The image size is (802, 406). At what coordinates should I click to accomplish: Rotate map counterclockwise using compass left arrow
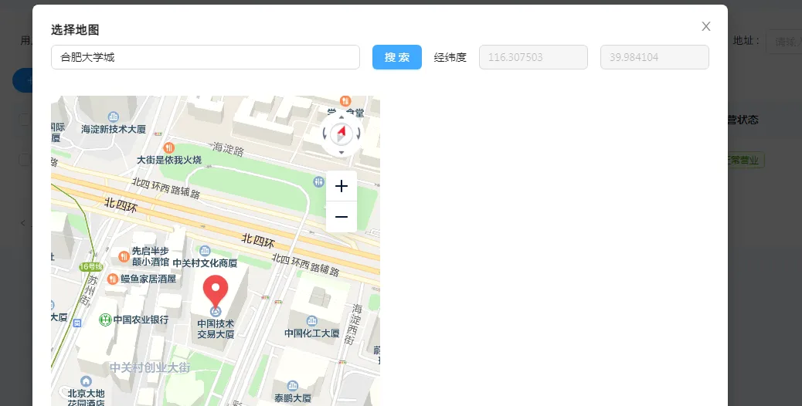325,134
